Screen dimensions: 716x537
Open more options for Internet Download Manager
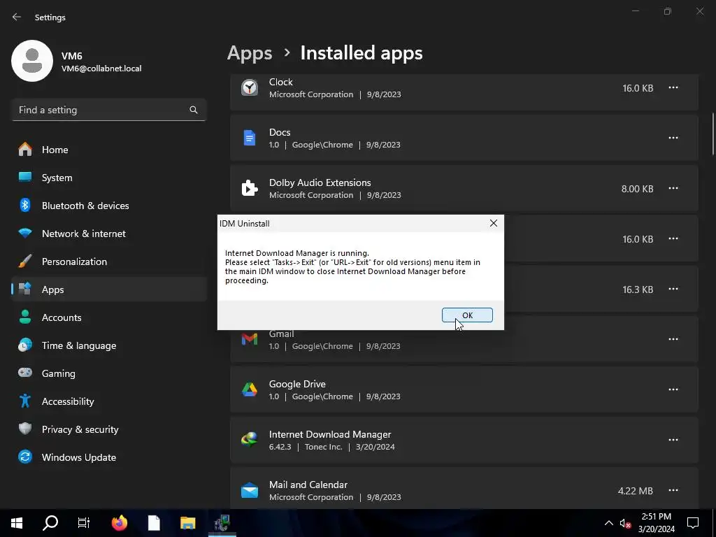click(673, 440)
